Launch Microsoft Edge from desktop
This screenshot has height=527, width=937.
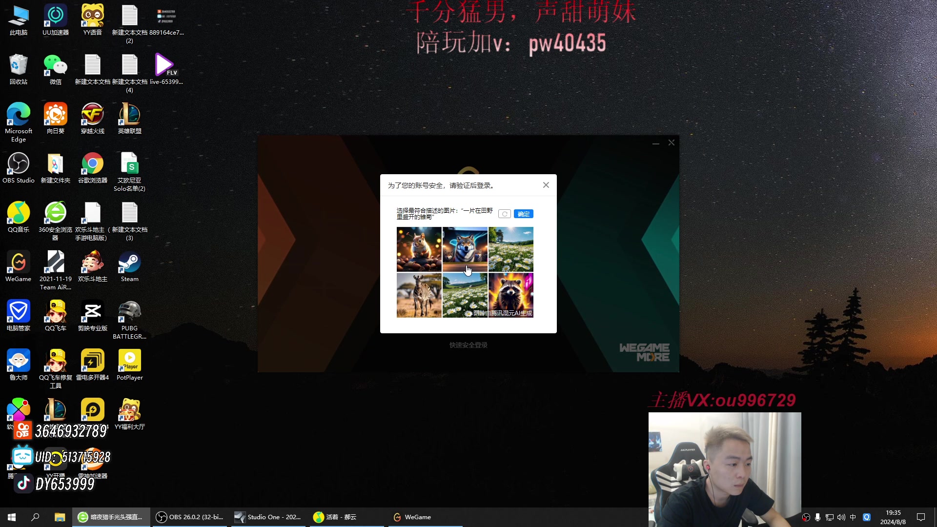tap(19, 123)
